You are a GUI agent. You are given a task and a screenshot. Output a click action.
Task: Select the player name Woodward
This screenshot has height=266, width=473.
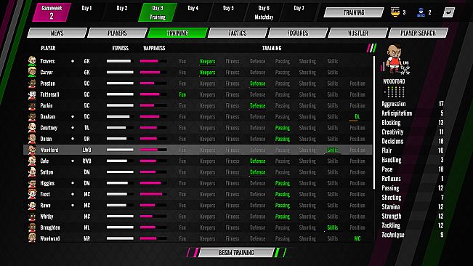[50, 238]
